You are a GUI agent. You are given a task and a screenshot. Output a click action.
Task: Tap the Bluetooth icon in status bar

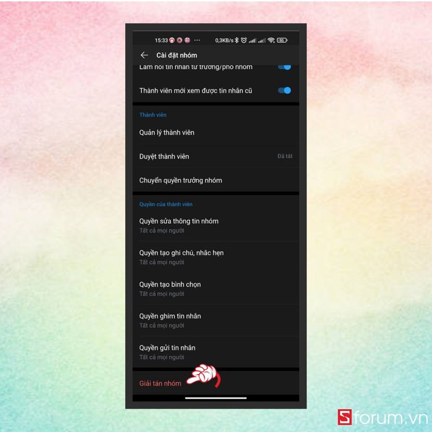[x=236, y=40]
